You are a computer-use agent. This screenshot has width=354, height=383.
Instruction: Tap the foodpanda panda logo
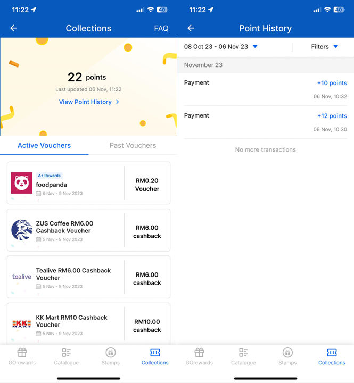point(22,183)
